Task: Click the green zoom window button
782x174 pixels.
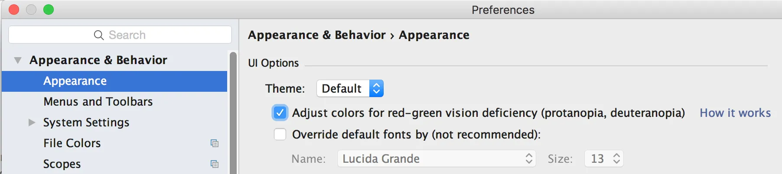Action: pyautogui.click(x=49, y=10)
